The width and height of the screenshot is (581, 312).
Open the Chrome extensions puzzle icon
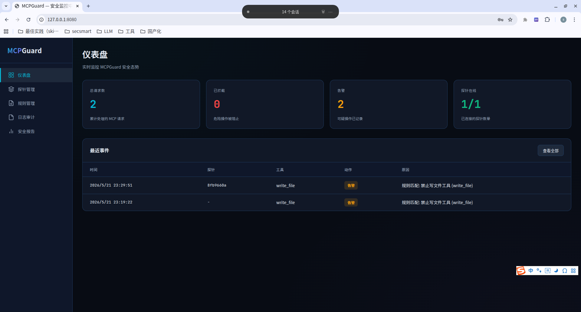click(x=547, y=20)
